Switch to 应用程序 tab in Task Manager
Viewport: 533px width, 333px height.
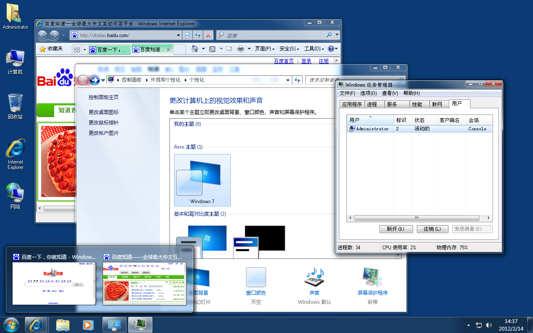point(352,104)
